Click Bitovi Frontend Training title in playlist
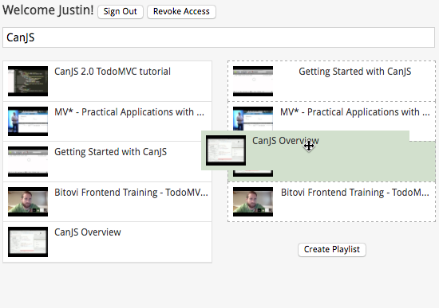 (x=354, y=193)
